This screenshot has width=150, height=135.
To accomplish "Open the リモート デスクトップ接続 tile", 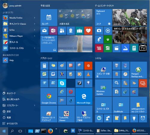I will [84, 114].
